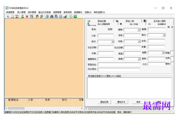Click left arrow of right panel scrollbar
Image resolution: width=176 pixels, height=115 pixels.
86,109
